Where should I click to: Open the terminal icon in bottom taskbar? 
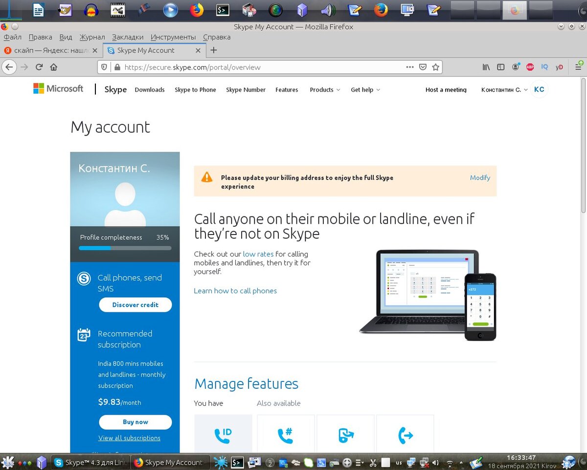[237, 462]
